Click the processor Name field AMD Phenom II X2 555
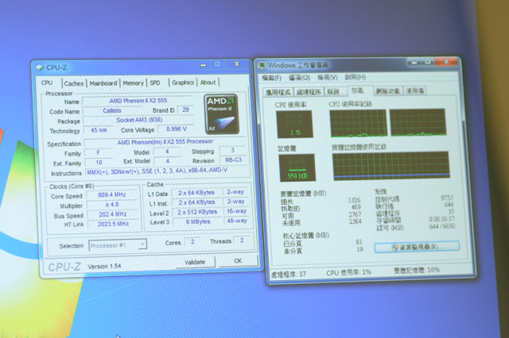Image resolution: width=509 pixels, height=338 pixels. click(x=138, y=101)
